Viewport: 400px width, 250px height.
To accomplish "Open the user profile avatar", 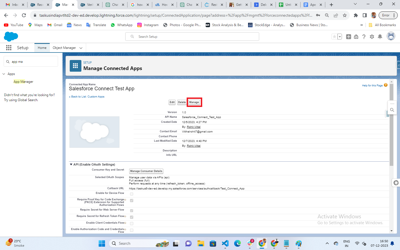I will 391,36.
